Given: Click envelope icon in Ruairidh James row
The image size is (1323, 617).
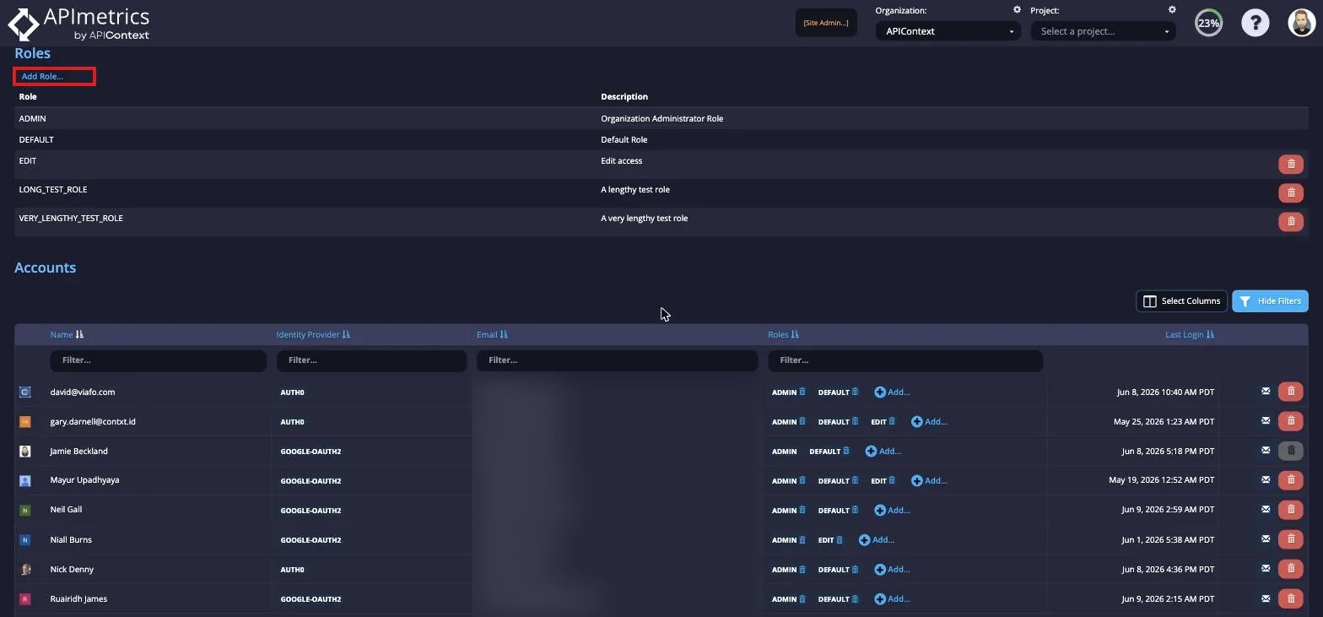Looking at the screenshot, I should tap(1265, 598).
